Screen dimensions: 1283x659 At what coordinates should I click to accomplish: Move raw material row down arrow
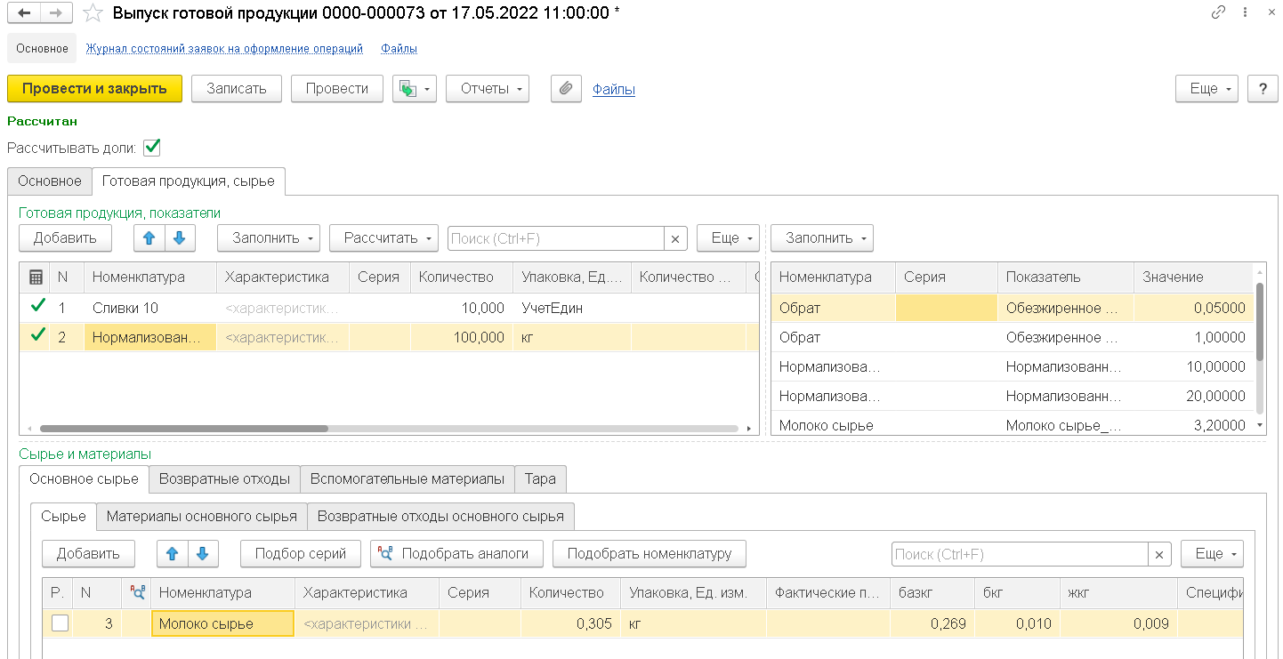[x=202, y=553]
